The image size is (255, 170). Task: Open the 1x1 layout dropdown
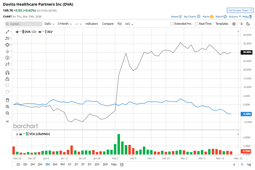(x=129, y=24)
